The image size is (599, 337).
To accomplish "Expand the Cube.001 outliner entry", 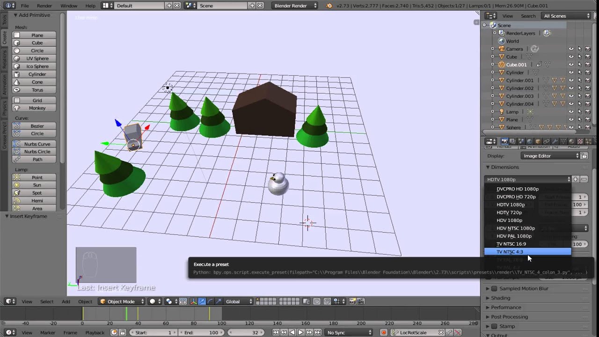I will tap(492, 65).
